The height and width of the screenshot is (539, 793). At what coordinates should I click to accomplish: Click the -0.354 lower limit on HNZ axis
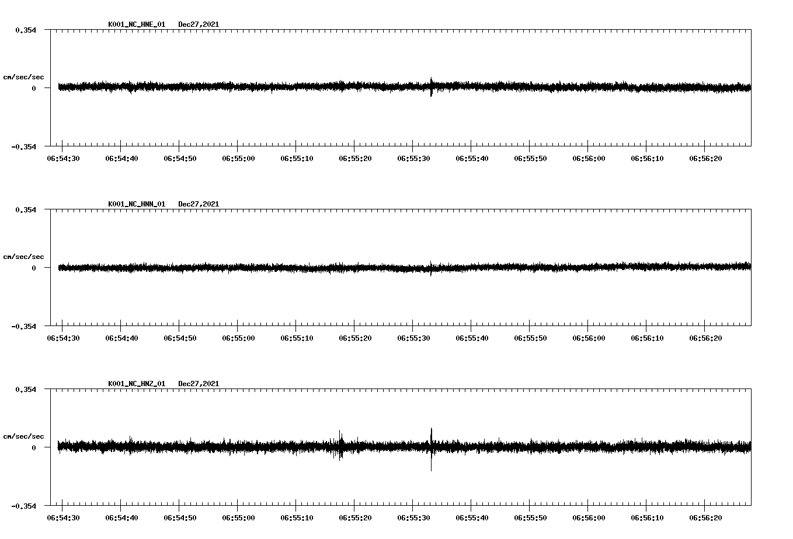click(23, 506)
